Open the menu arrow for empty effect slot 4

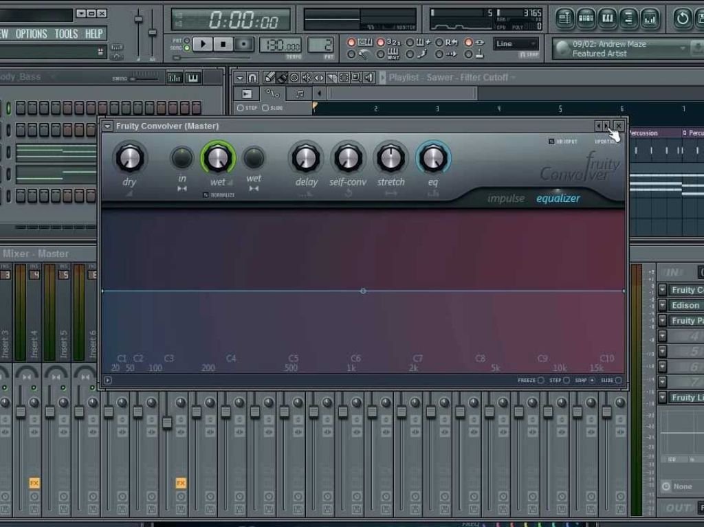pos(662,336)
